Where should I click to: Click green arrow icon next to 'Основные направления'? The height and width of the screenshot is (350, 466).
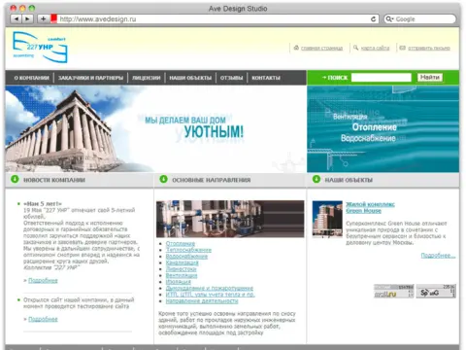click(x=163, y=179)
